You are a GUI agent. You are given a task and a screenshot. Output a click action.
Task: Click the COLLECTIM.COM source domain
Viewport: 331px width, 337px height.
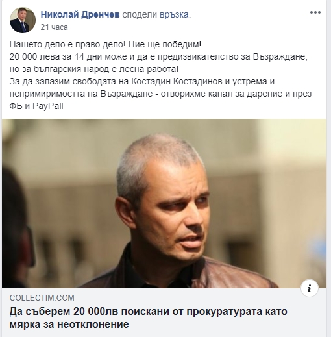coord(42,298)
